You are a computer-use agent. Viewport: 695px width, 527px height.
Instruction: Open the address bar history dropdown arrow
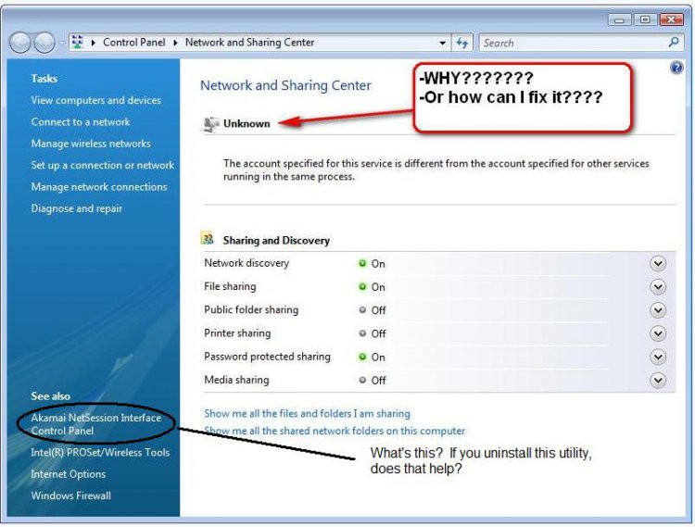(442, 43)
